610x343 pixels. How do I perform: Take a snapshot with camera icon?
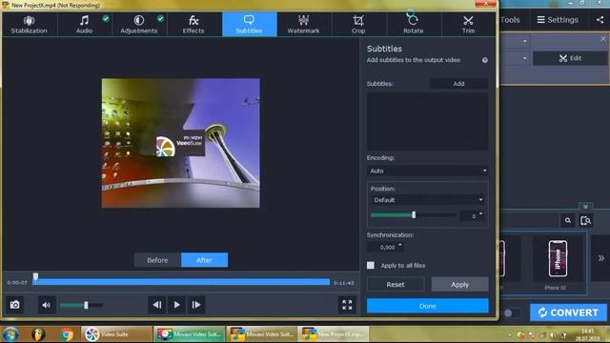pyautogui.click(x=15, y=305)
